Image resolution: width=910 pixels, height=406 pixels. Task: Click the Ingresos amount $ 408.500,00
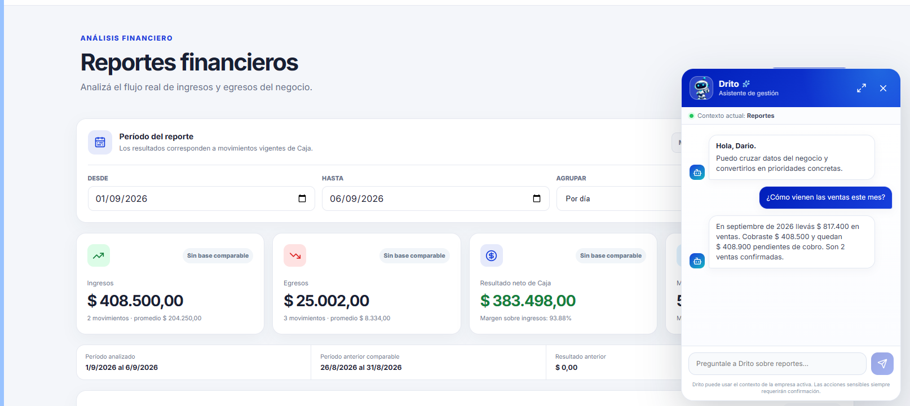click(x=135, y=301)
